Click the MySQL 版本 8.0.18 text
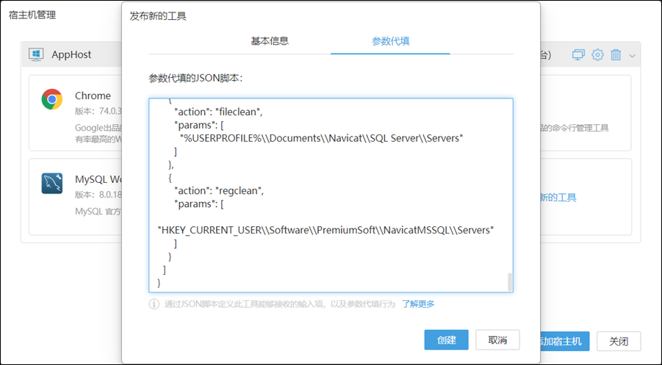The height and width of the screenshot is (365, 662). point(98,195)
